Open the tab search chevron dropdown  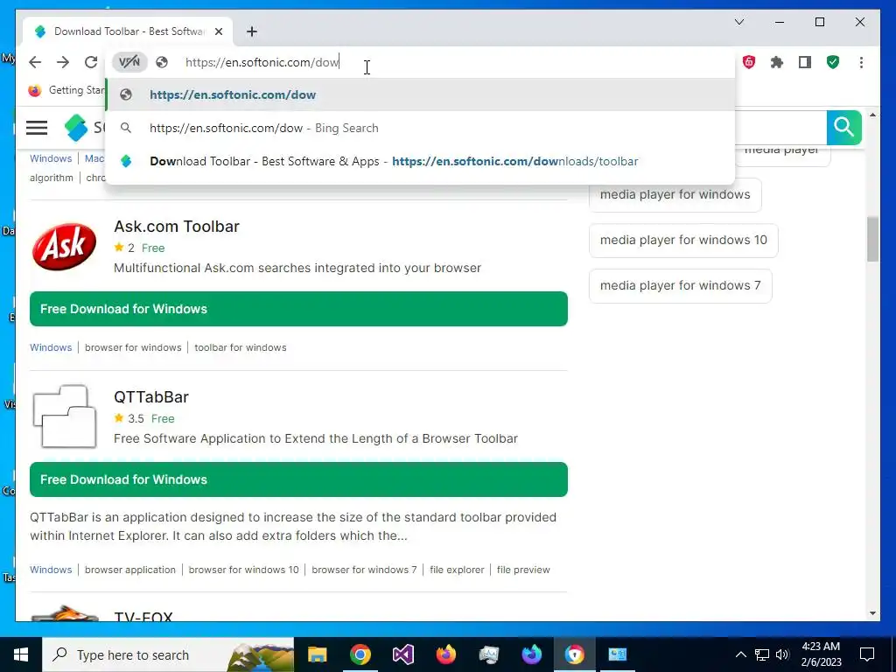(739, 22)
